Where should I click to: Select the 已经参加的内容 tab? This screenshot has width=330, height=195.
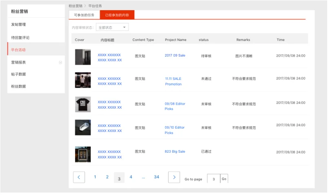click(117, 15)
